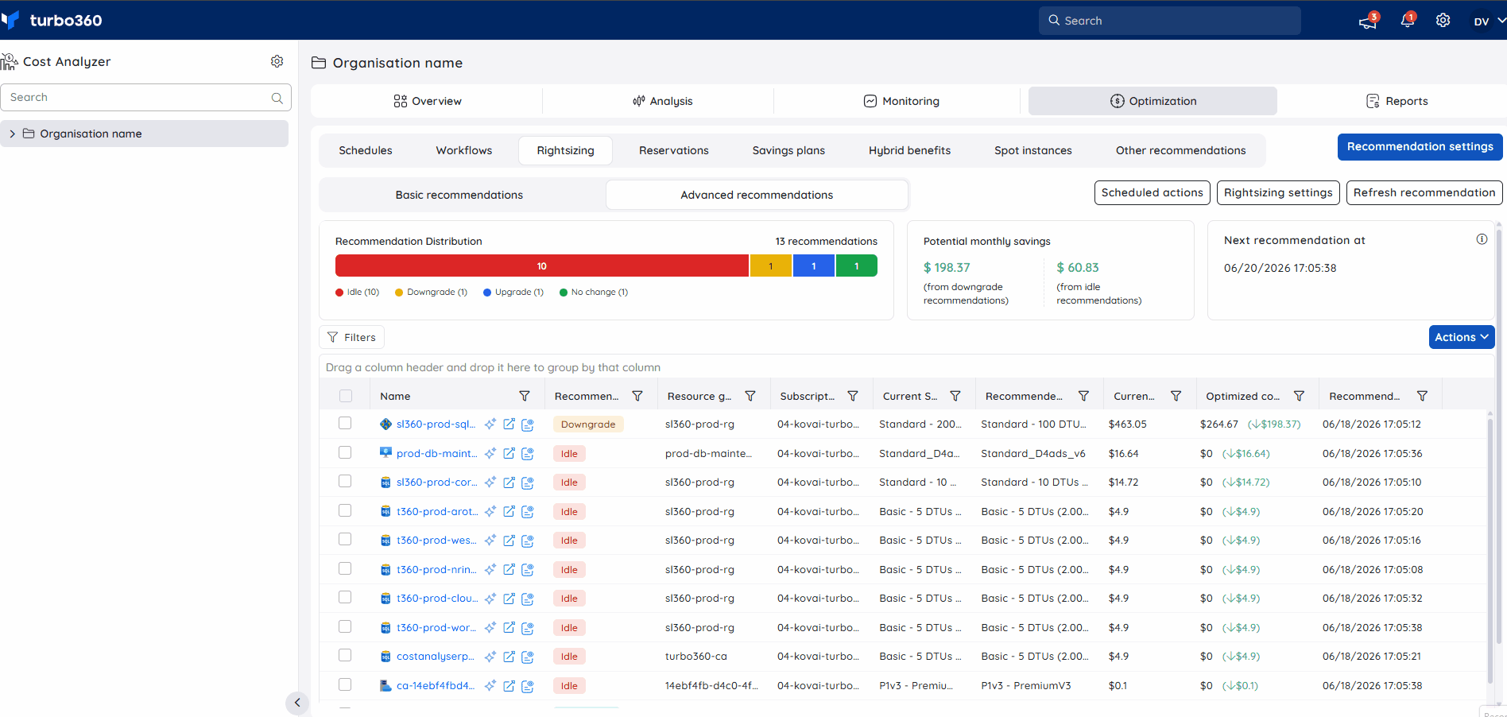Open the announcements megaphone icon
Screen dimensions: 1507x717
1367,21
